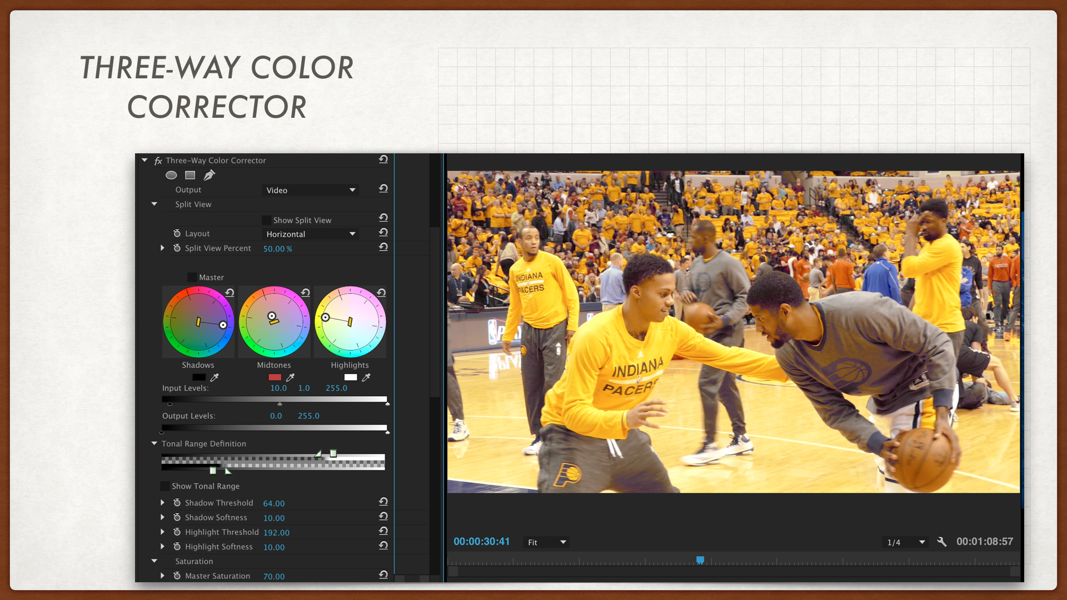Reset the Highlight Threshold value

click(383, 531)
